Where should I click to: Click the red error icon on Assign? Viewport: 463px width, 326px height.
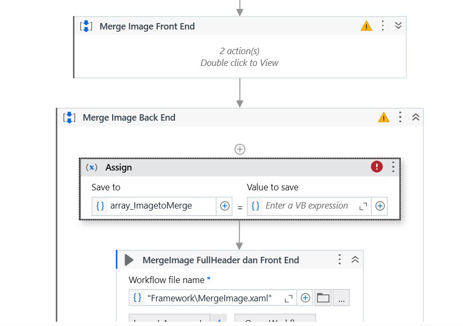coord(377,167)
